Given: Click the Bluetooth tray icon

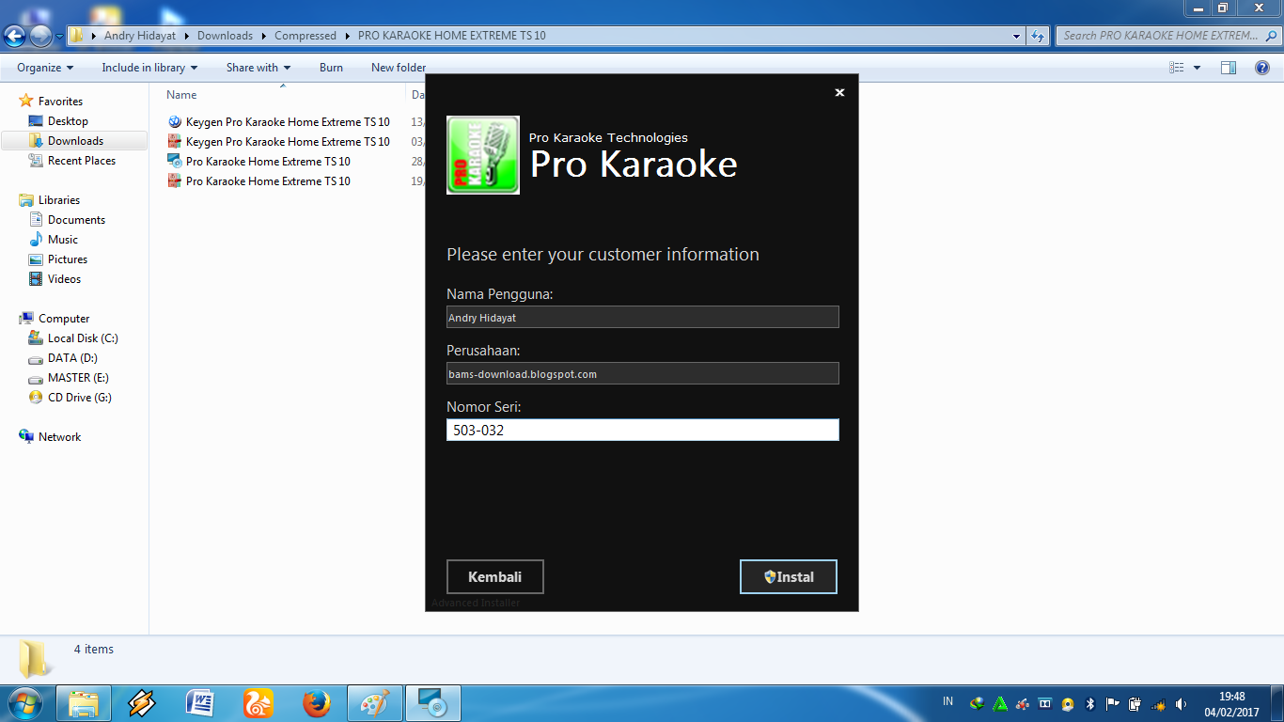Looking at the screenshot, I should click(x=1090, y=703).
